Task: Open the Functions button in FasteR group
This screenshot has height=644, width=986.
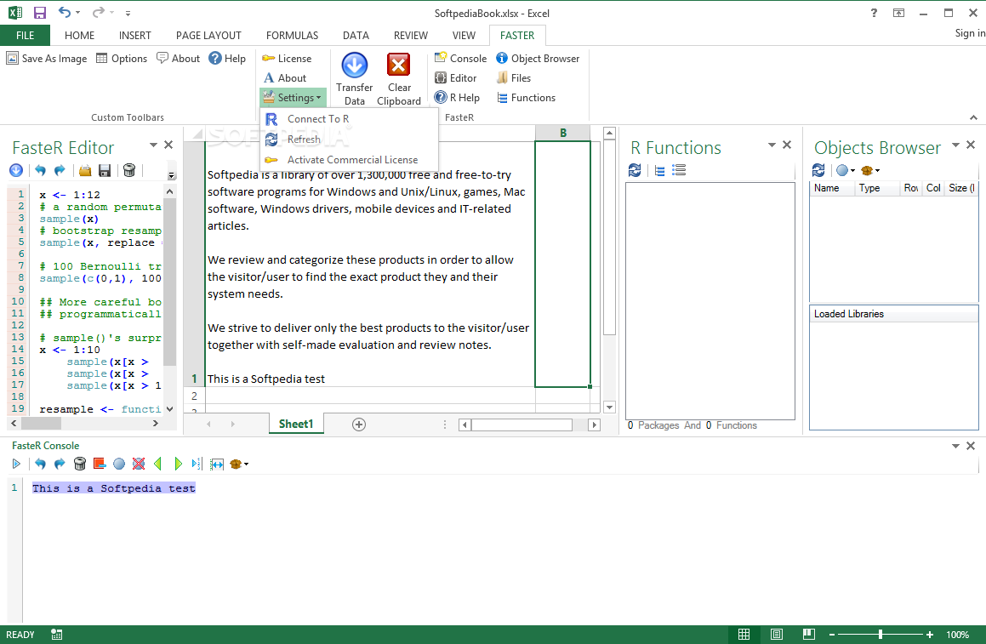Action: 526,98
